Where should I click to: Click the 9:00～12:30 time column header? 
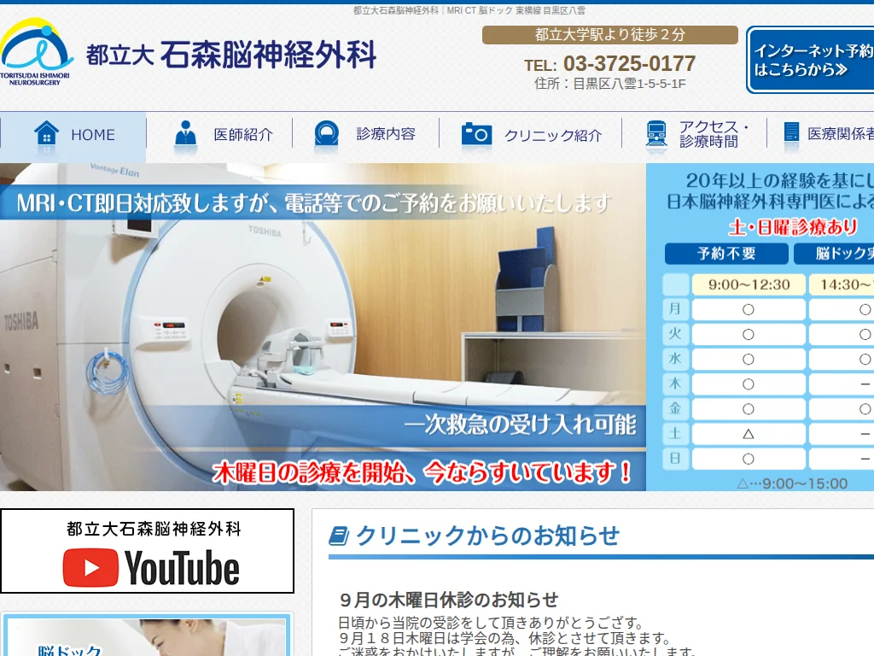tap(749, 284)
